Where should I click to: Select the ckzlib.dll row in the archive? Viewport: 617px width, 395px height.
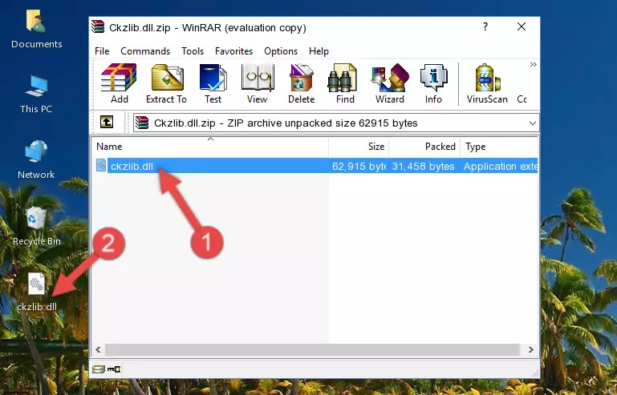tap(316, 166)
